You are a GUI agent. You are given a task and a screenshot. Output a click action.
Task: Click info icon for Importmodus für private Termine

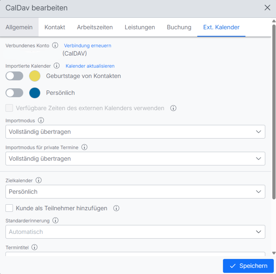84,147
